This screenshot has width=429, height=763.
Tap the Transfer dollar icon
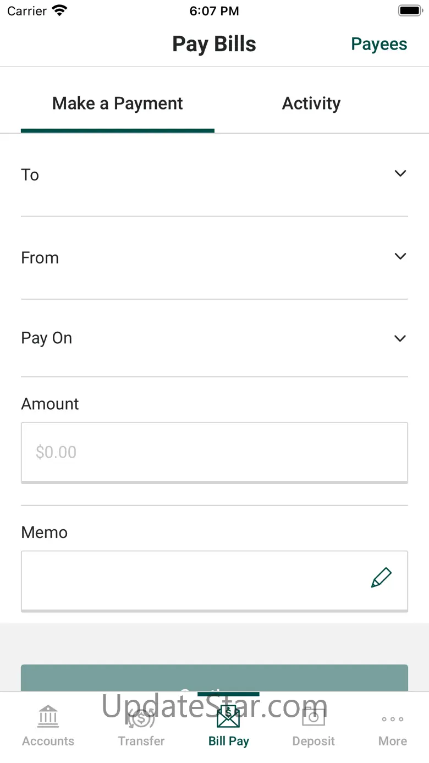coord(141,717)
